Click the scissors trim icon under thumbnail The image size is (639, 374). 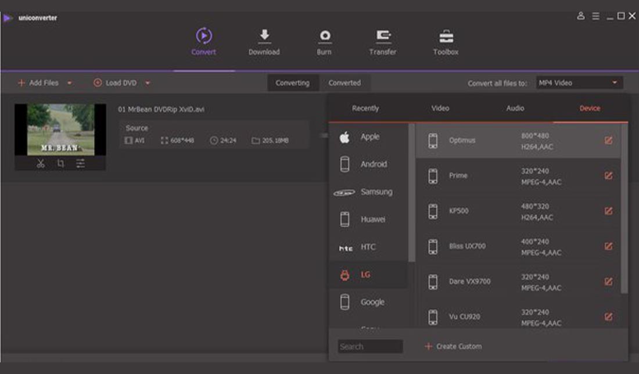41,164
